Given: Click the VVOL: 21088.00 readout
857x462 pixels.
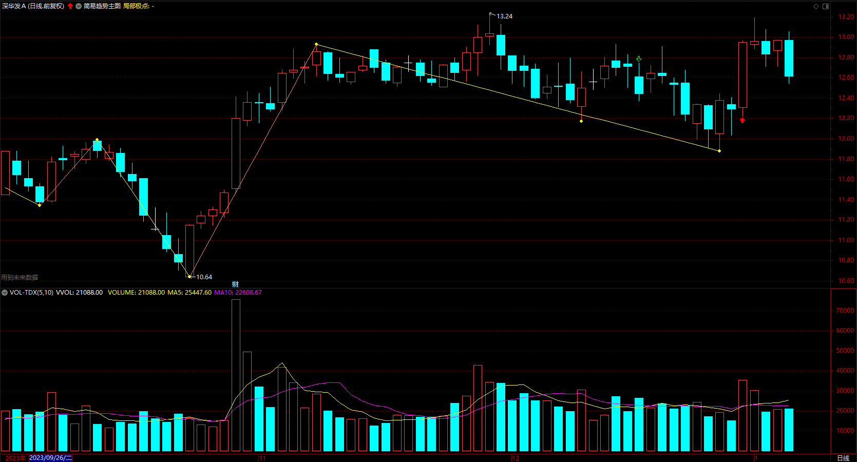Looking at the screenshot, I should point(80,293).
